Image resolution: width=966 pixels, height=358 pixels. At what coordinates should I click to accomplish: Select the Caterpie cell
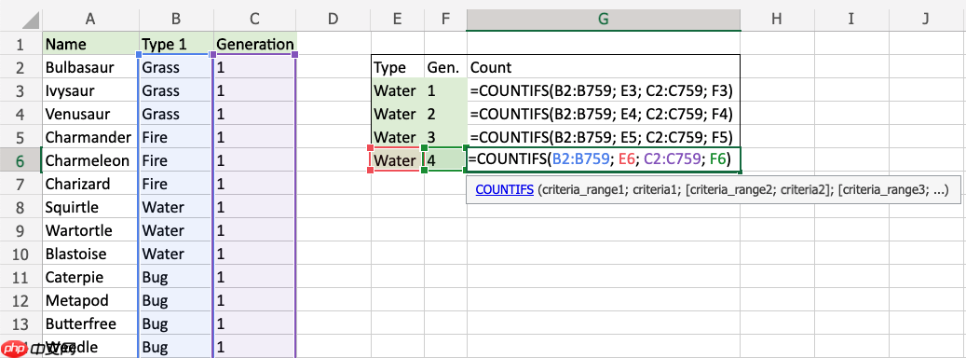point(90,277)
